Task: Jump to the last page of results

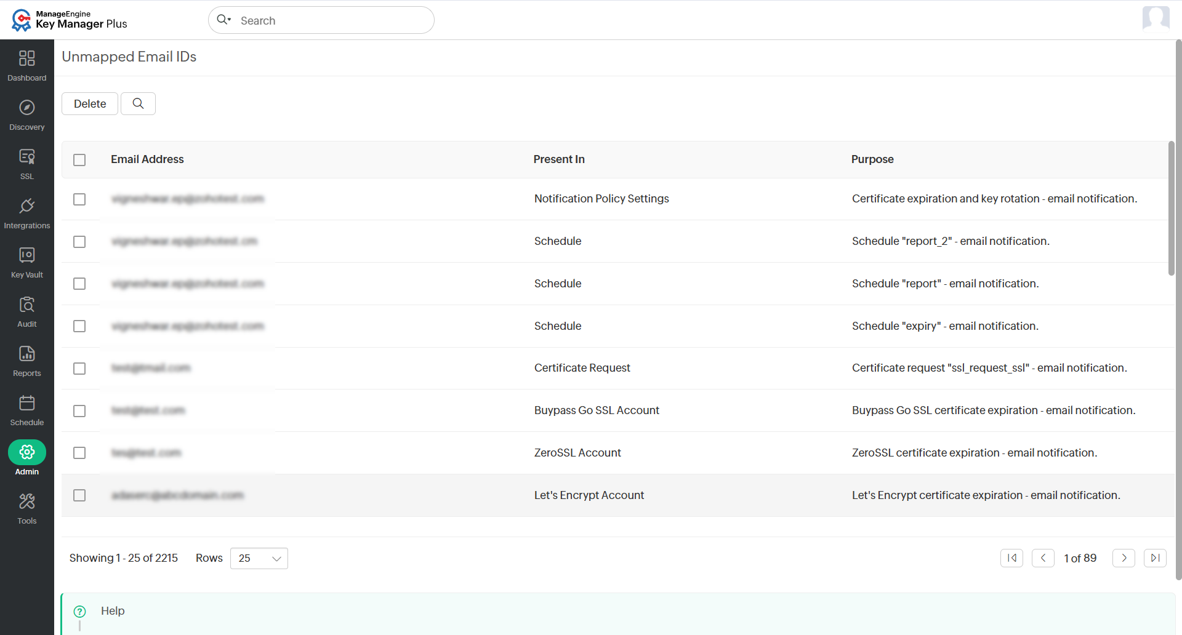Action: click(1155, 558)
